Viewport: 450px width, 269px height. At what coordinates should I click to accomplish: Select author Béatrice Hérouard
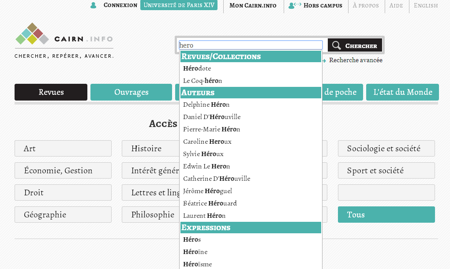(x=251, y=203)
